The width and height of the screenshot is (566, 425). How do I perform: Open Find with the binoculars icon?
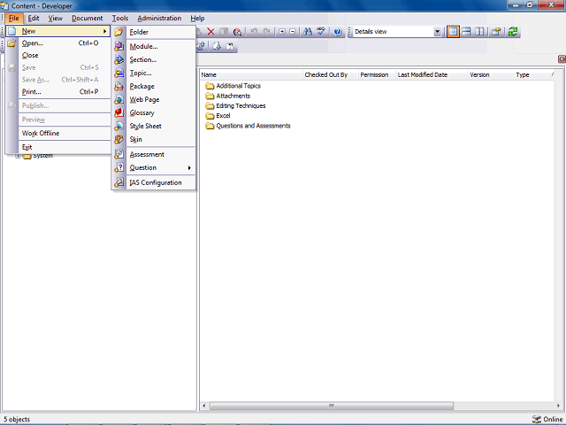click(308, 32)
